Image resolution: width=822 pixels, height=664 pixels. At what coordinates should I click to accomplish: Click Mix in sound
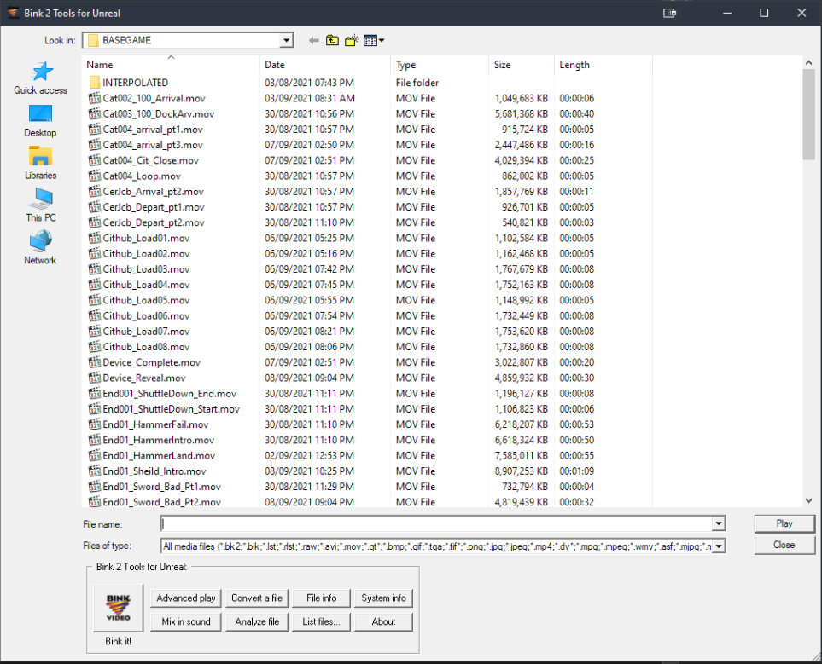coord(186,621)
